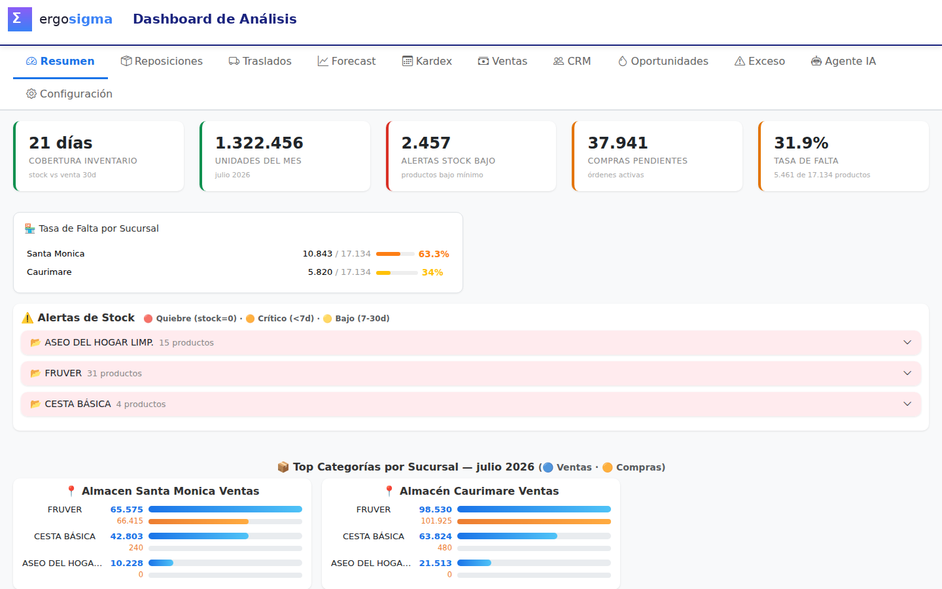This screenshot has width=942, height=589.
Task: Click the CRM people icon
Action: click(559, 61)
